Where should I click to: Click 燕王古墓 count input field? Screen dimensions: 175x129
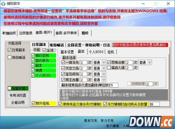[x=83, y=80]
